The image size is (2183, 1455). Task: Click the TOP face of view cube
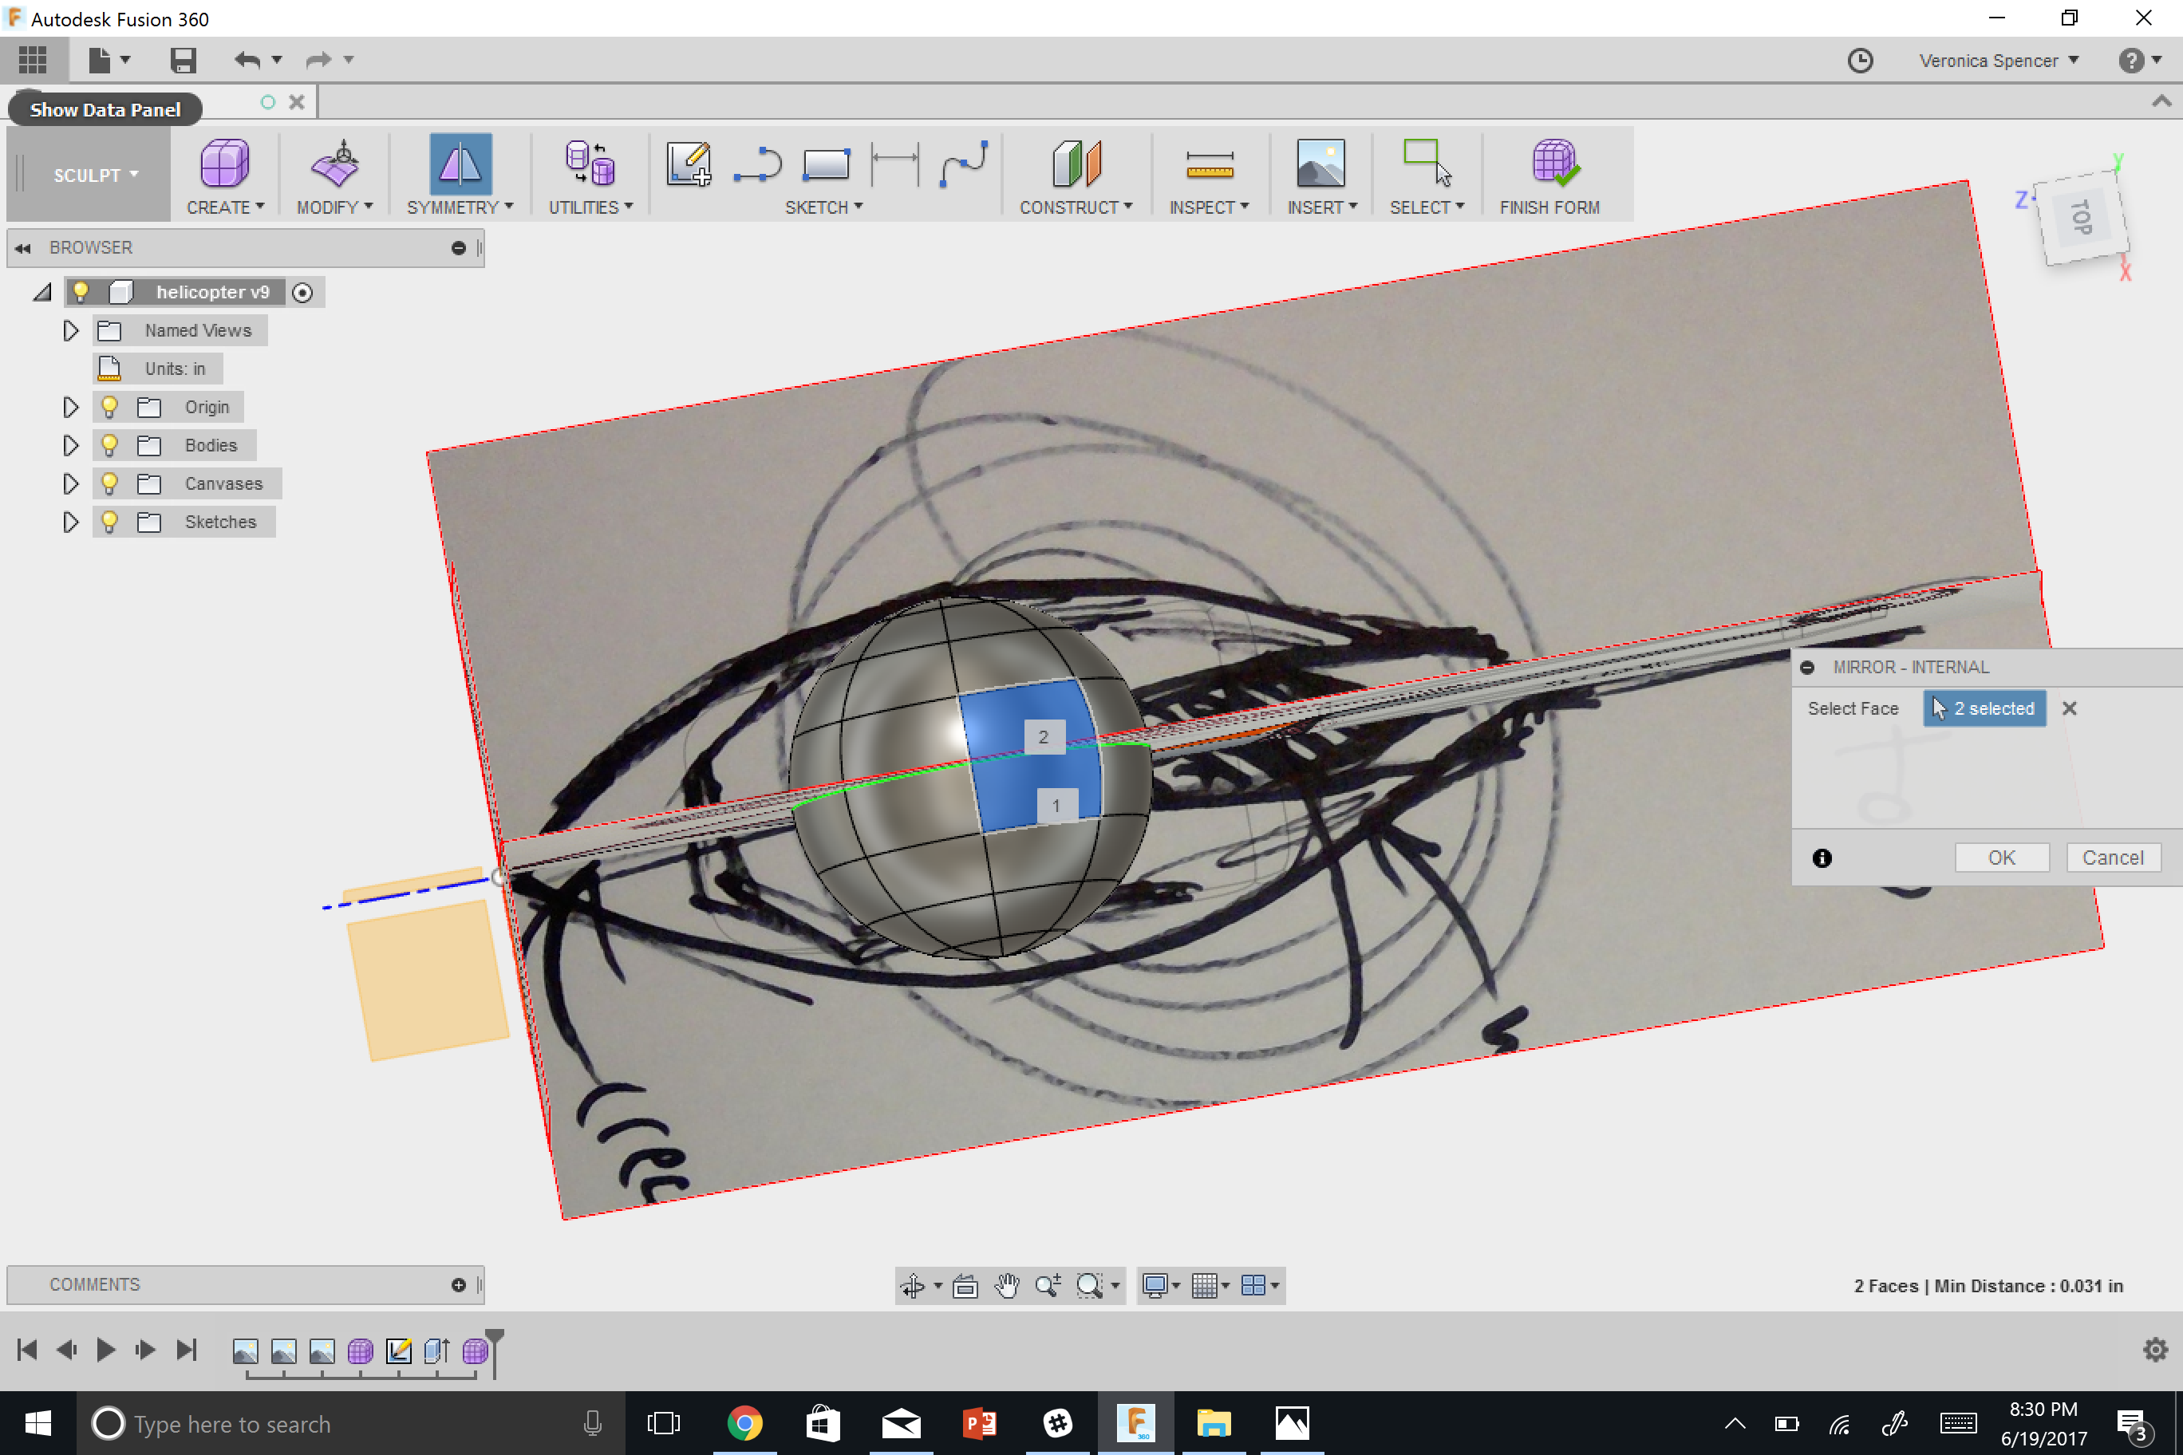(x=2082, y=216)
